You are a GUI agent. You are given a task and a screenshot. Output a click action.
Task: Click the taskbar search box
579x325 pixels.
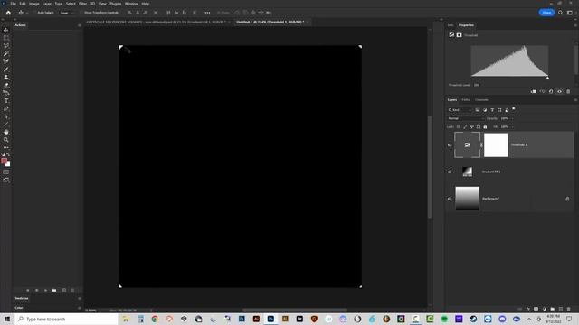tap(66, 319)
